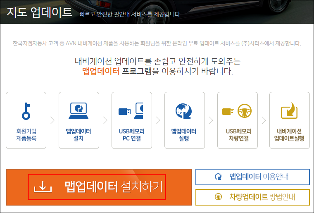Click the chevron between 맵업데이터 설치 and USB메모리 PC 연결 cards
The width and height of the screenshot is (314, 213).
coord(105,120)
